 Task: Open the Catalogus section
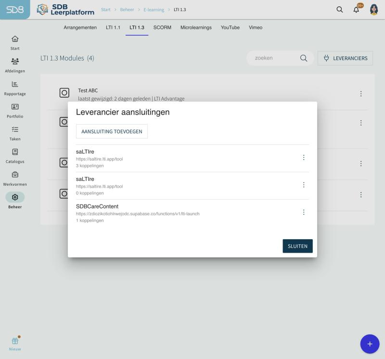click(x=15, y=156)
